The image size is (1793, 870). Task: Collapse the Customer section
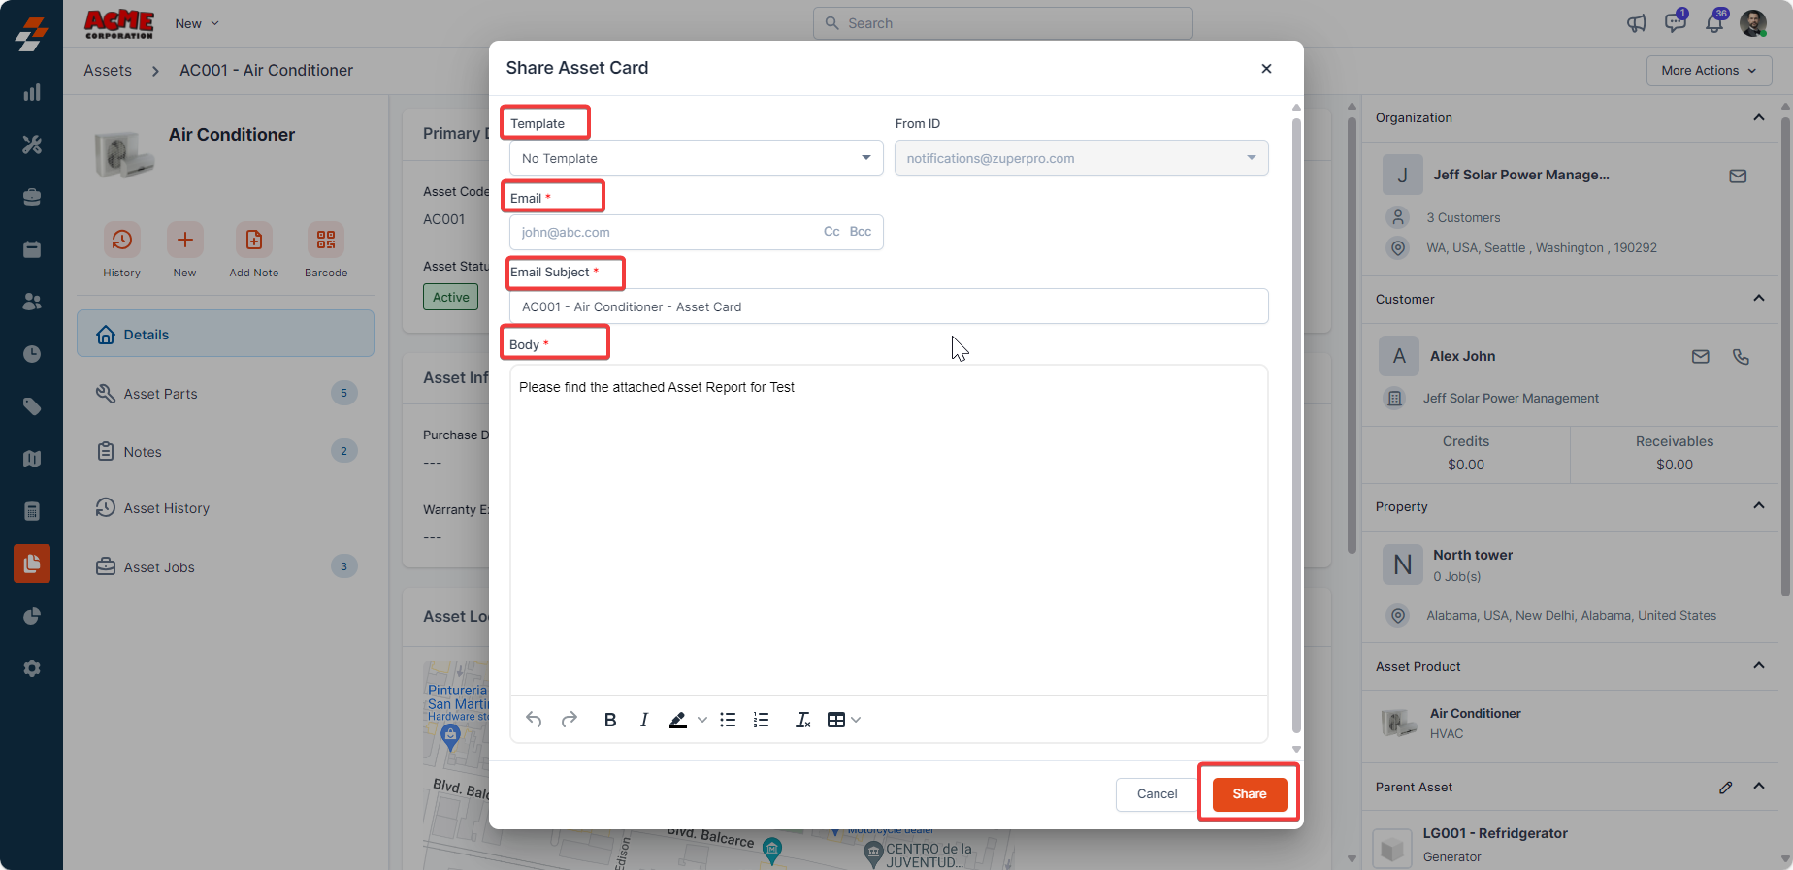1759,299
